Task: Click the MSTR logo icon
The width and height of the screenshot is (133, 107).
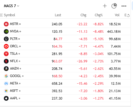Action: [x=6, y=24]
